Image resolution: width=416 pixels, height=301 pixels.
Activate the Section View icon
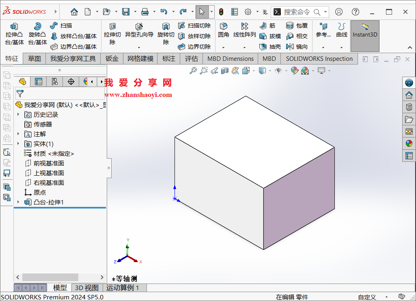[x=224, y=70]
